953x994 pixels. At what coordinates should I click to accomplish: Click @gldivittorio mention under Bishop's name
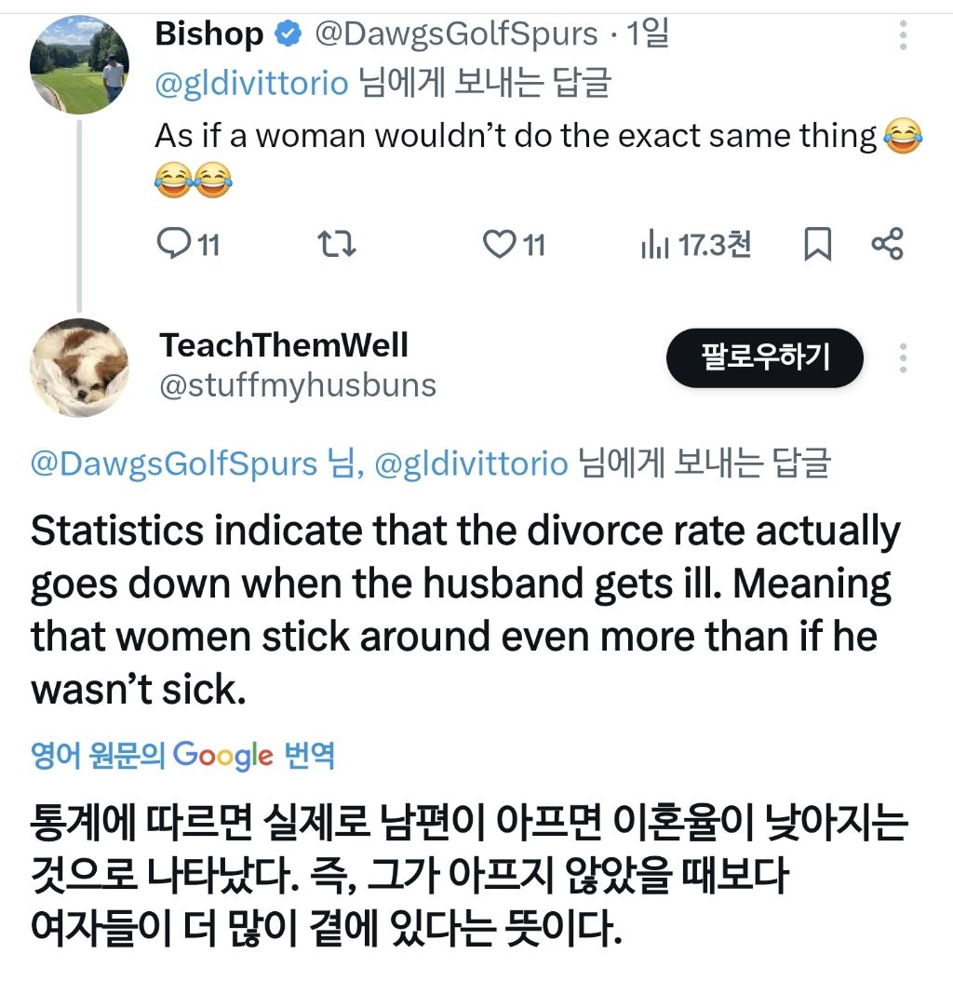251,83
